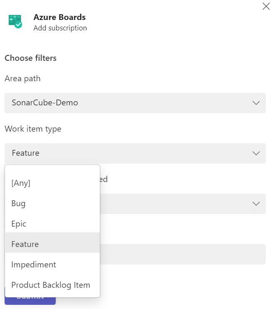Select the highlighted Feature option

52,243
